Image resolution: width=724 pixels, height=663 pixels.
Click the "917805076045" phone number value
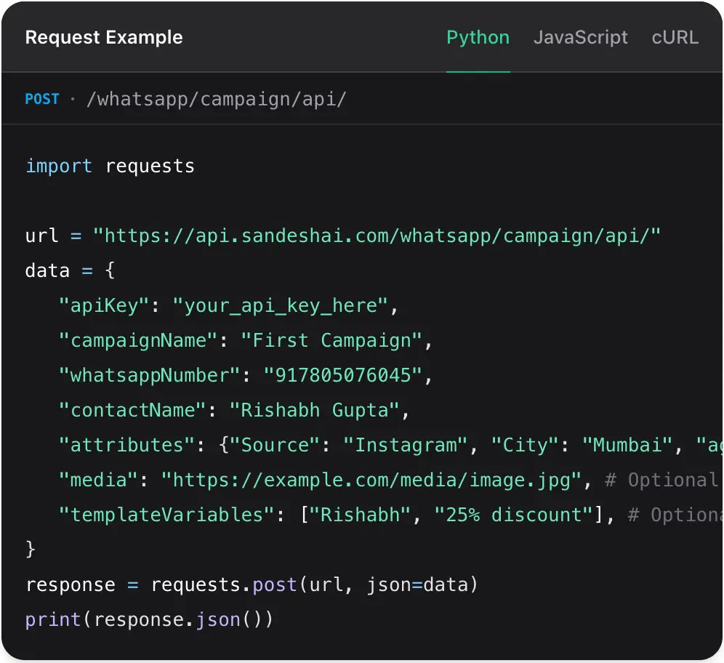pos(342,375)
